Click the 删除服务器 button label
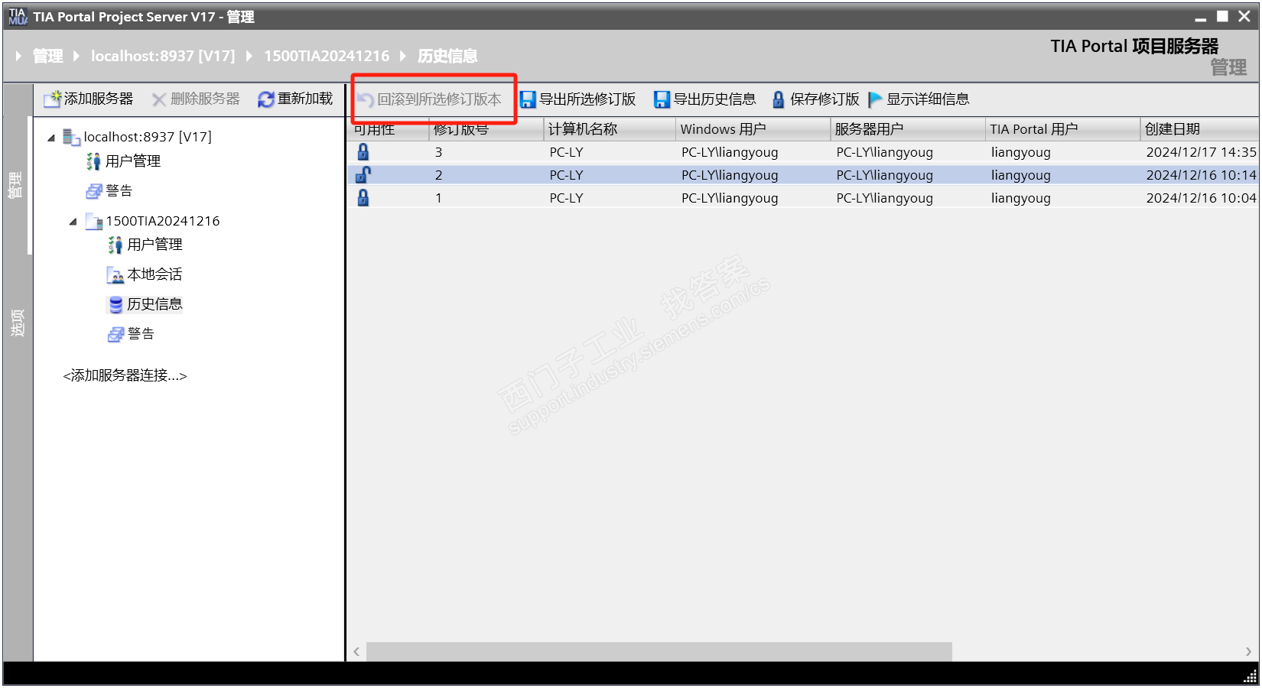1262x688 pixels. click(205, 99)
